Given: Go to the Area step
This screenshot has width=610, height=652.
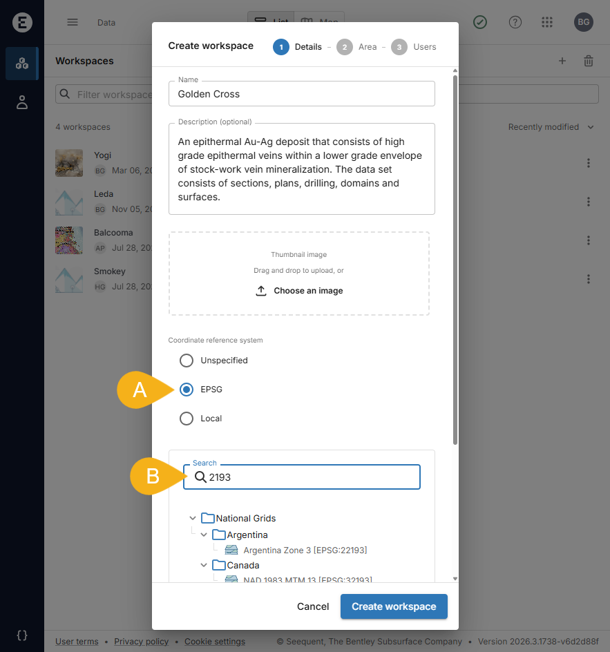Looking at the screenshot, I should [358, 47].
